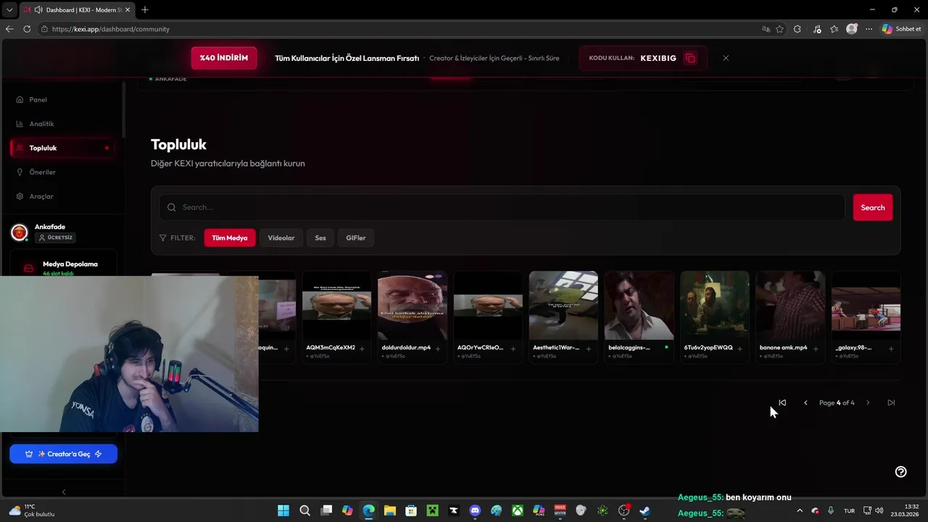The height and width of the screenshot is (522, 928).
Task: Click the ÜCRETSİZ plan badge
Action: [x=55, y=238]
